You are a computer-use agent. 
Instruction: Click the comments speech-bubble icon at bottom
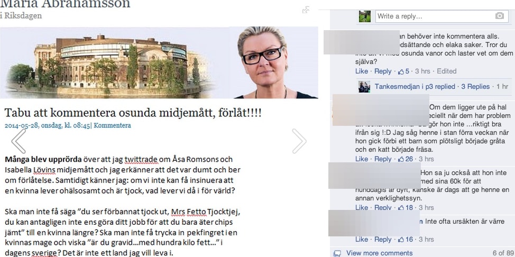337,253
